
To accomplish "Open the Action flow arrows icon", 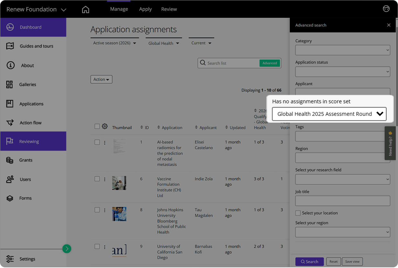I will (10, 123).
